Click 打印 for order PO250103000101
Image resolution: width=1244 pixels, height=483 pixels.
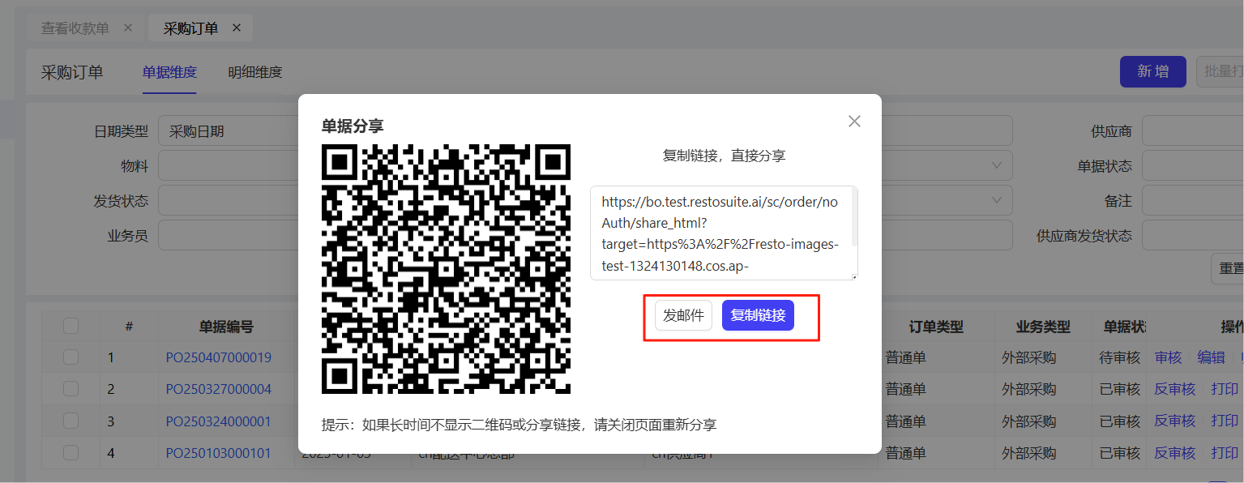click(1225, 453)
